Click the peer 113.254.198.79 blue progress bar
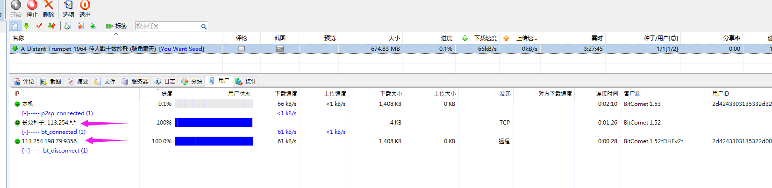Viewport: 772px width, 188px height. click(214, 141)
